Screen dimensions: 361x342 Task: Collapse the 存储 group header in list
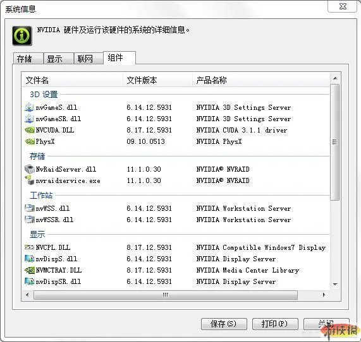click(37, 156)
